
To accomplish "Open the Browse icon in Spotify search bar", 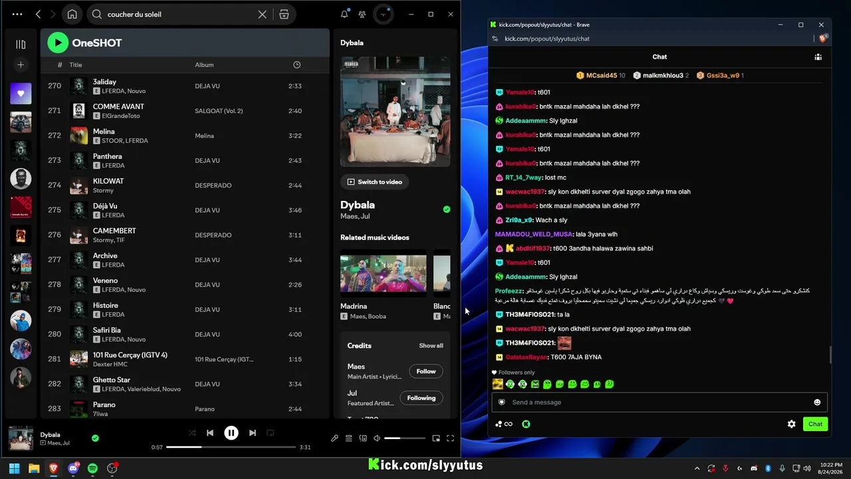I will (284, 14).
